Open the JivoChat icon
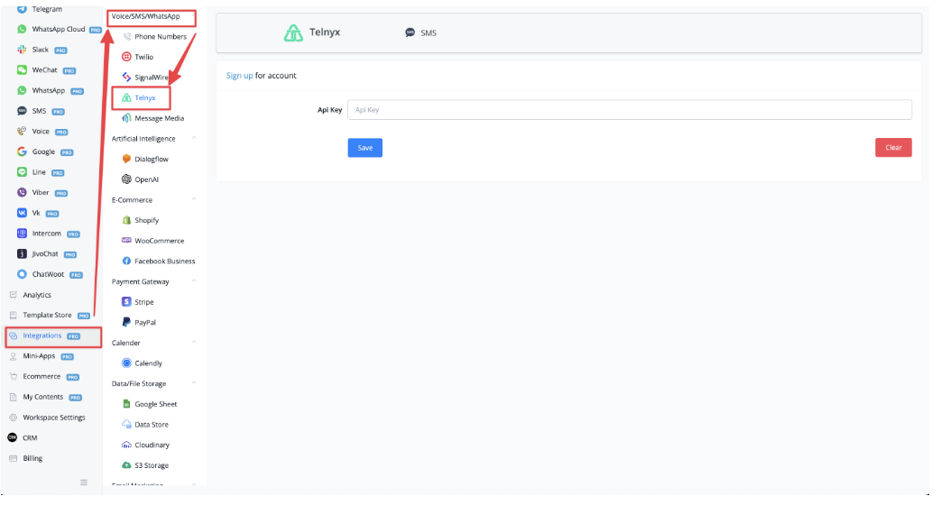Viewport: 940px width, 505px height. pyautogui.click(x=23, y=253)
